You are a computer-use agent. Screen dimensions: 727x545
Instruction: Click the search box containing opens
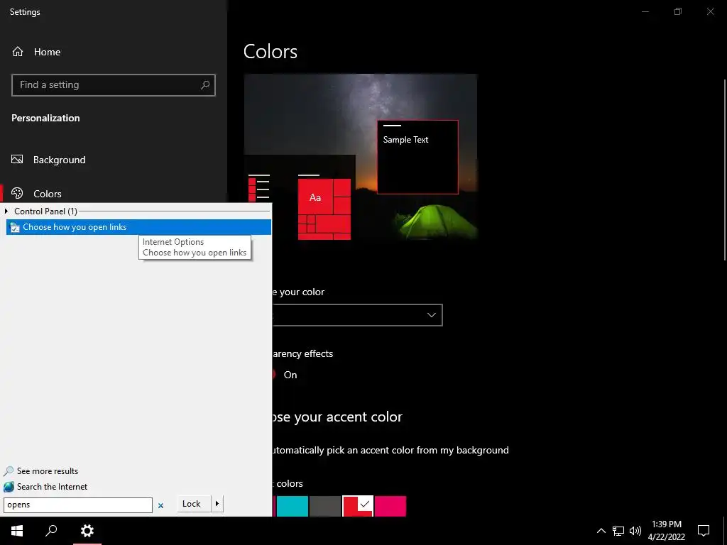pyautogui.click(x=78, y=505)
